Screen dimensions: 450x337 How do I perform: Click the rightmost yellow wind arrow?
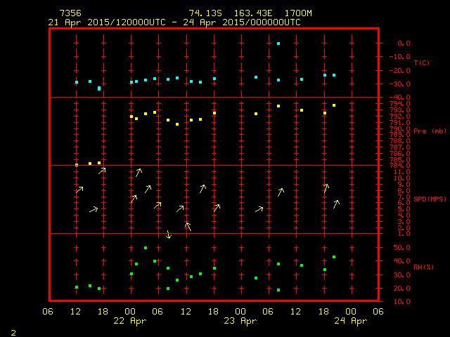(x=336, y=204)
